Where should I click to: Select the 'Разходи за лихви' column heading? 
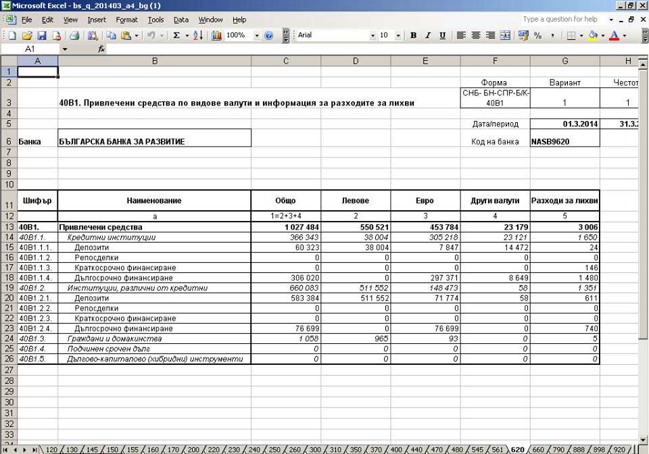point(564,201)
